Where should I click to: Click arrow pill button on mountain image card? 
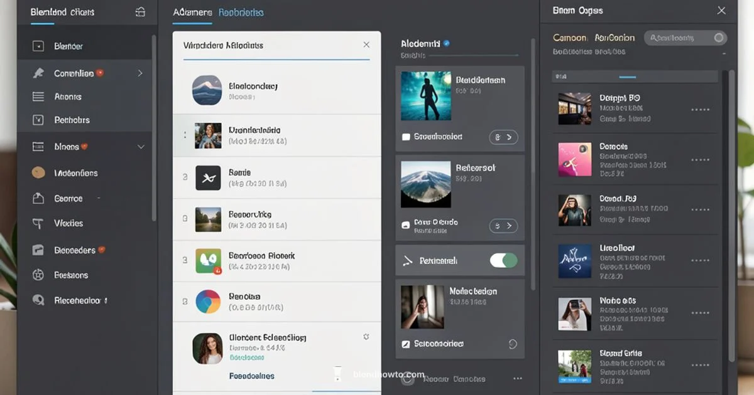[x=503, y=226]
